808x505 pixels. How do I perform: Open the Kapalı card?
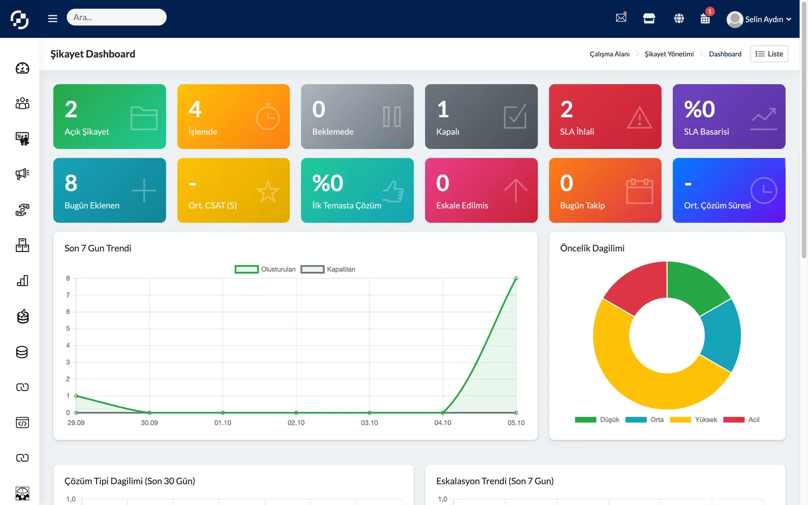[x=481, y=117]
